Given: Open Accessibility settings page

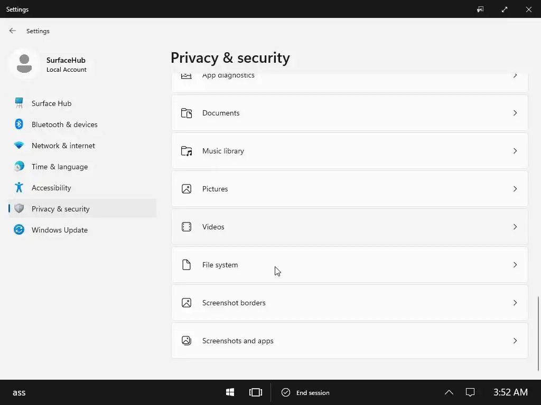Looking at the screenshot, I should [x=82, y=188].
